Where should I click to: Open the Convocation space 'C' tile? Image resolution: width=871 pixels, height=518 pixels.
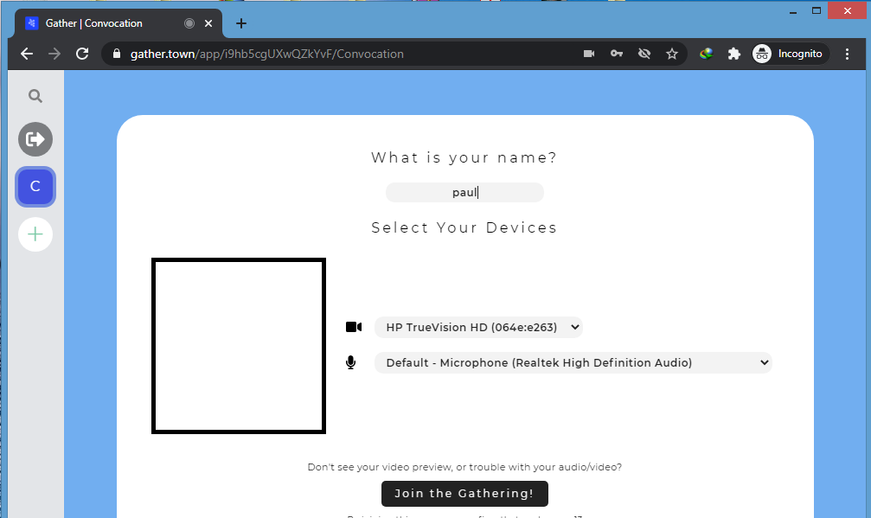(x=35, y=187)
